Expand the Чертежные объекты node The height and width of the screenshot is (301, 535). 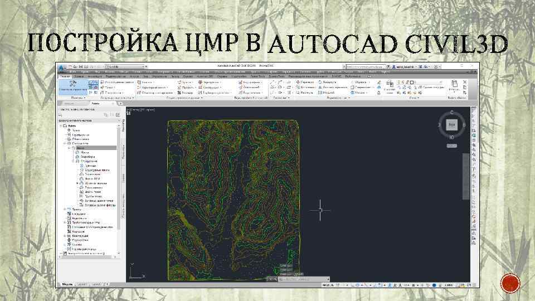tap(77, 183)
